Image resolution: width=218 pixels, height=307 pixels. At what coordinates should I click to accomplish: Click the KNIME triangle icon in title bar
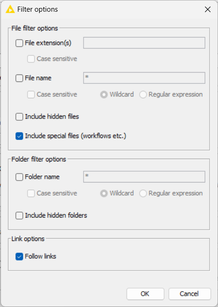10,9
